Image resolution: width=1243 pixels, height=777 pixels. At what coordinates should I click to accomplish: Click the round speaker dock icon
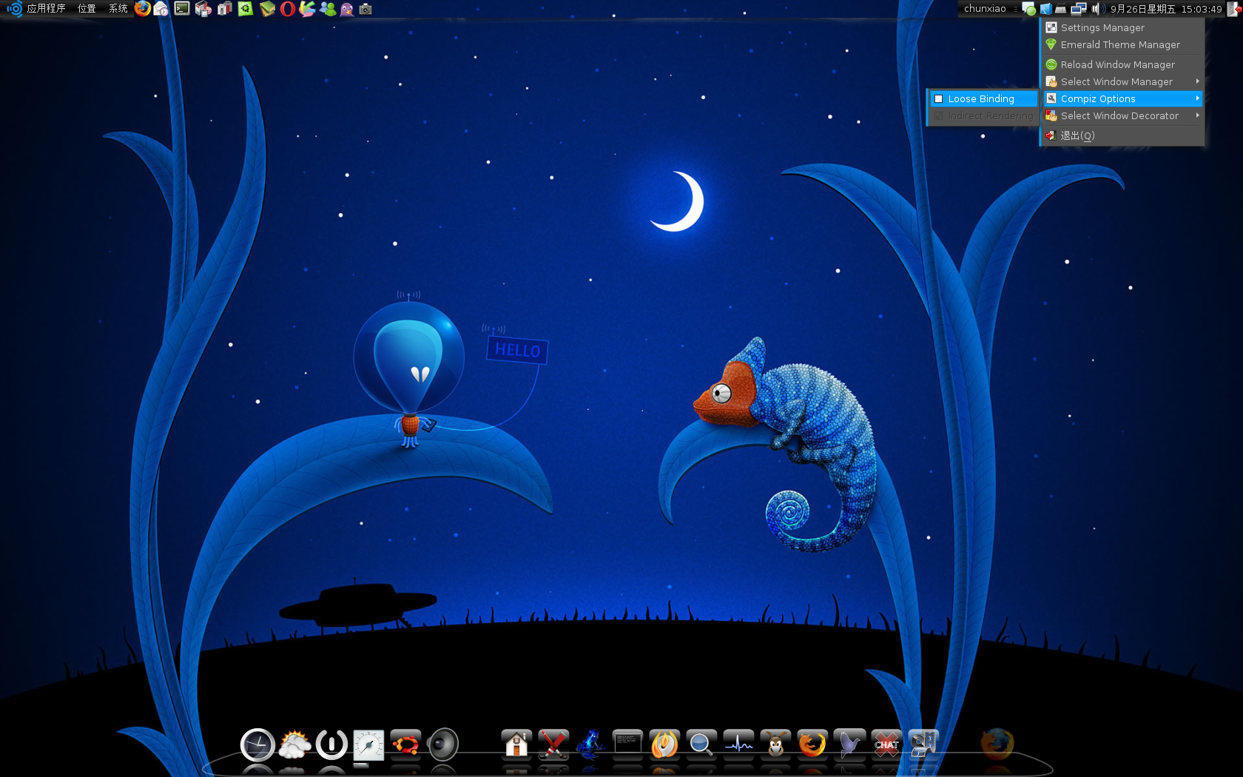click(x=443, y=744)
